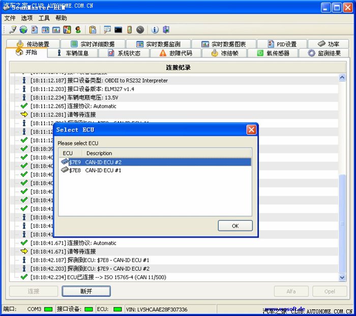This screenshot has width=356, height=316.
Task: Click the clipboard icon in toolbar
Action: tap(93, 30)
